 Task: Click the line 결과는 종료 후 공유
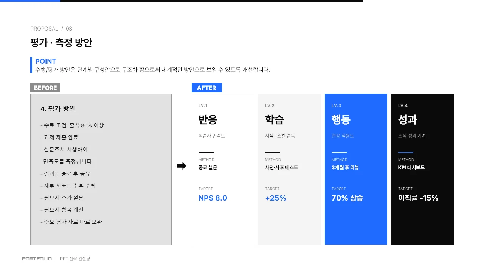(x=65, y=174)
